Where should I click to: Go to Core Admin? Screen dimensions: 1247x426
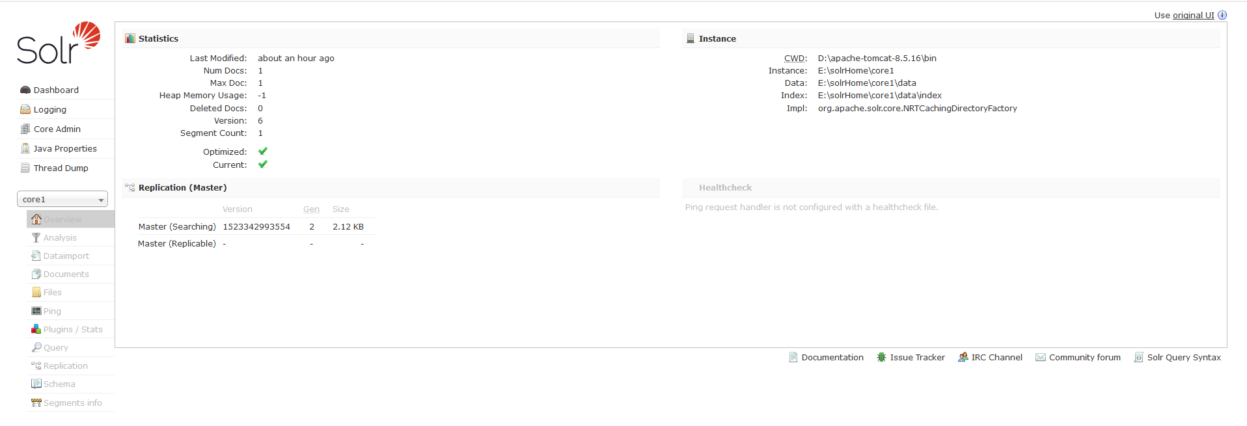coord(57,129)
